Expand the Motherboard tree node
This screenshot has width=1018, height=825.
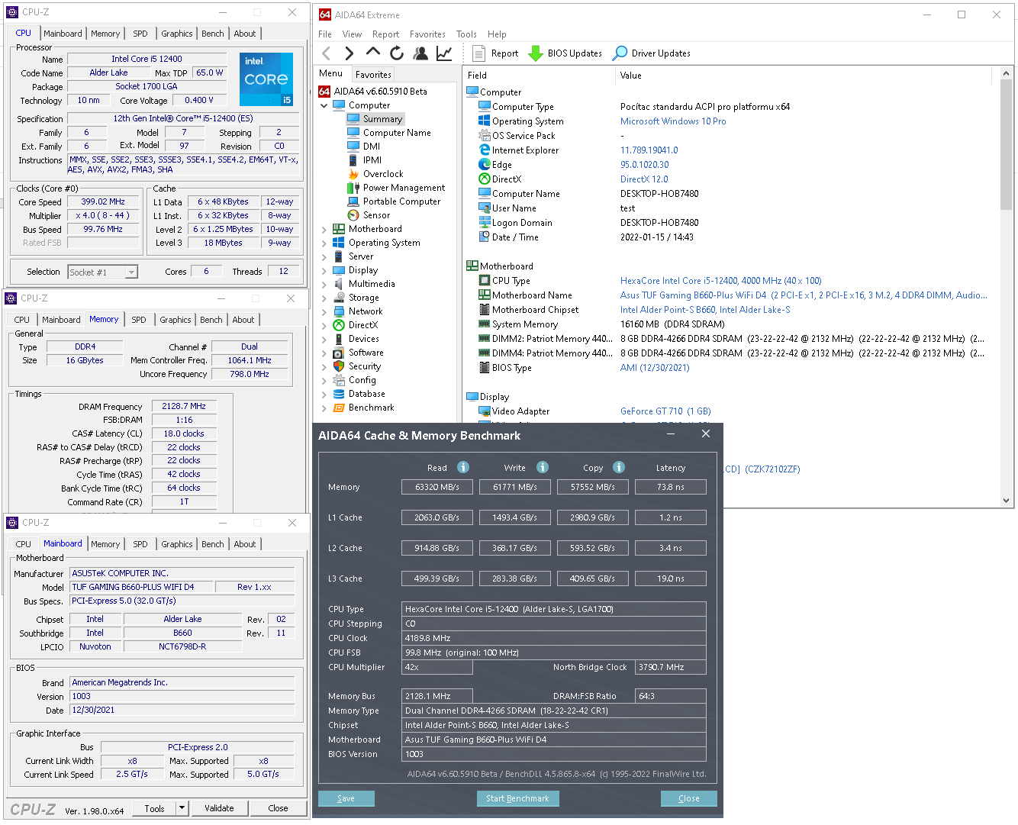click(x=324, y=229)
